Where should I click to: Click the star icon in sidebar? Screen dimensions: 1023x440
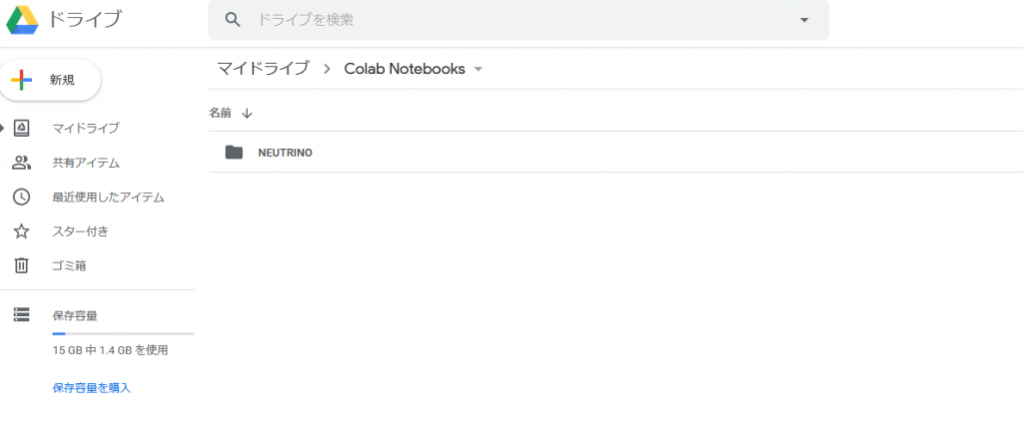(22, 230)
